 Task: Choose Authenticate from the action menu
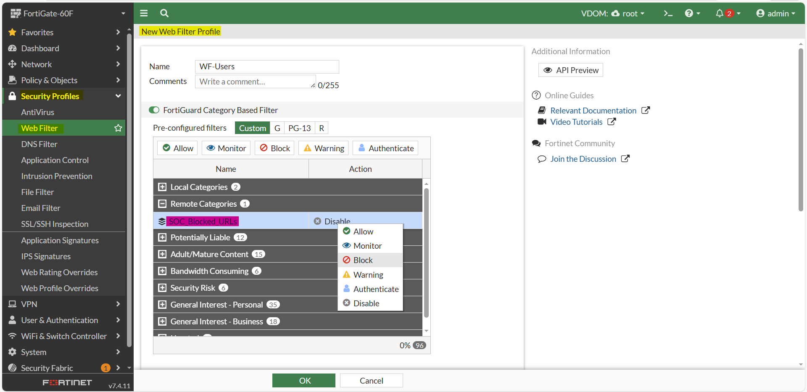(370, 289)
